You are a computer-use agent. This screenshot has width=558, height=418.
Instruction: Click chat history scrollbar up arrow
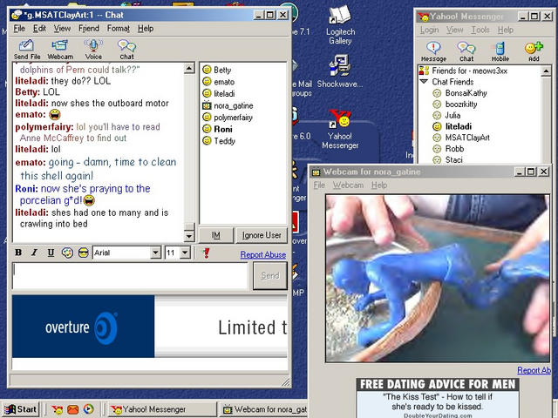pos(189,68)
